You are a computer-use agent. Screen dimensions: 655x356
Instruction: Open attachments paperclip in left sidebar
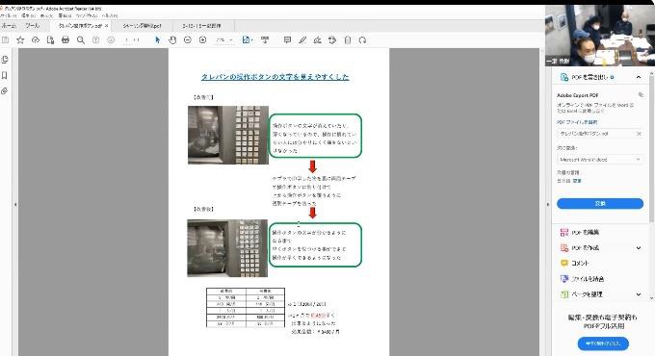[x=5, y=91]
